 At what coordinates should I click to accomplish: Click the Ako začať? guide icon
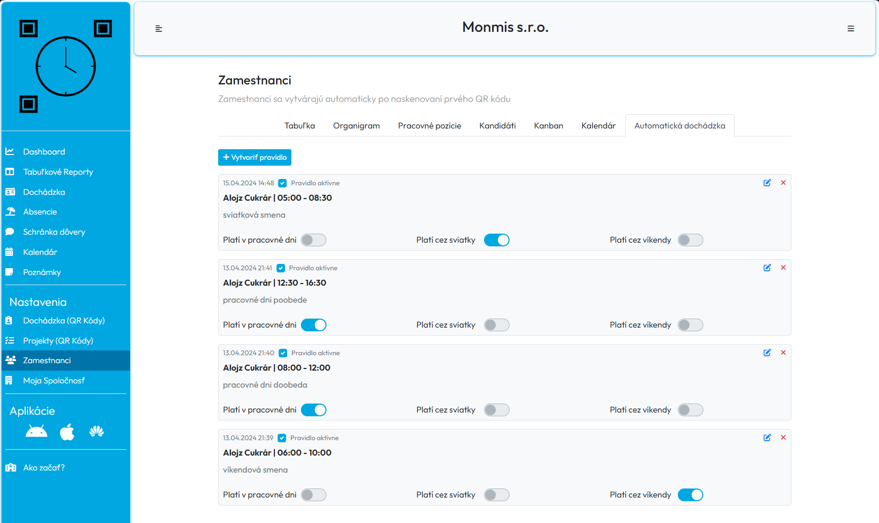[11, 468]
